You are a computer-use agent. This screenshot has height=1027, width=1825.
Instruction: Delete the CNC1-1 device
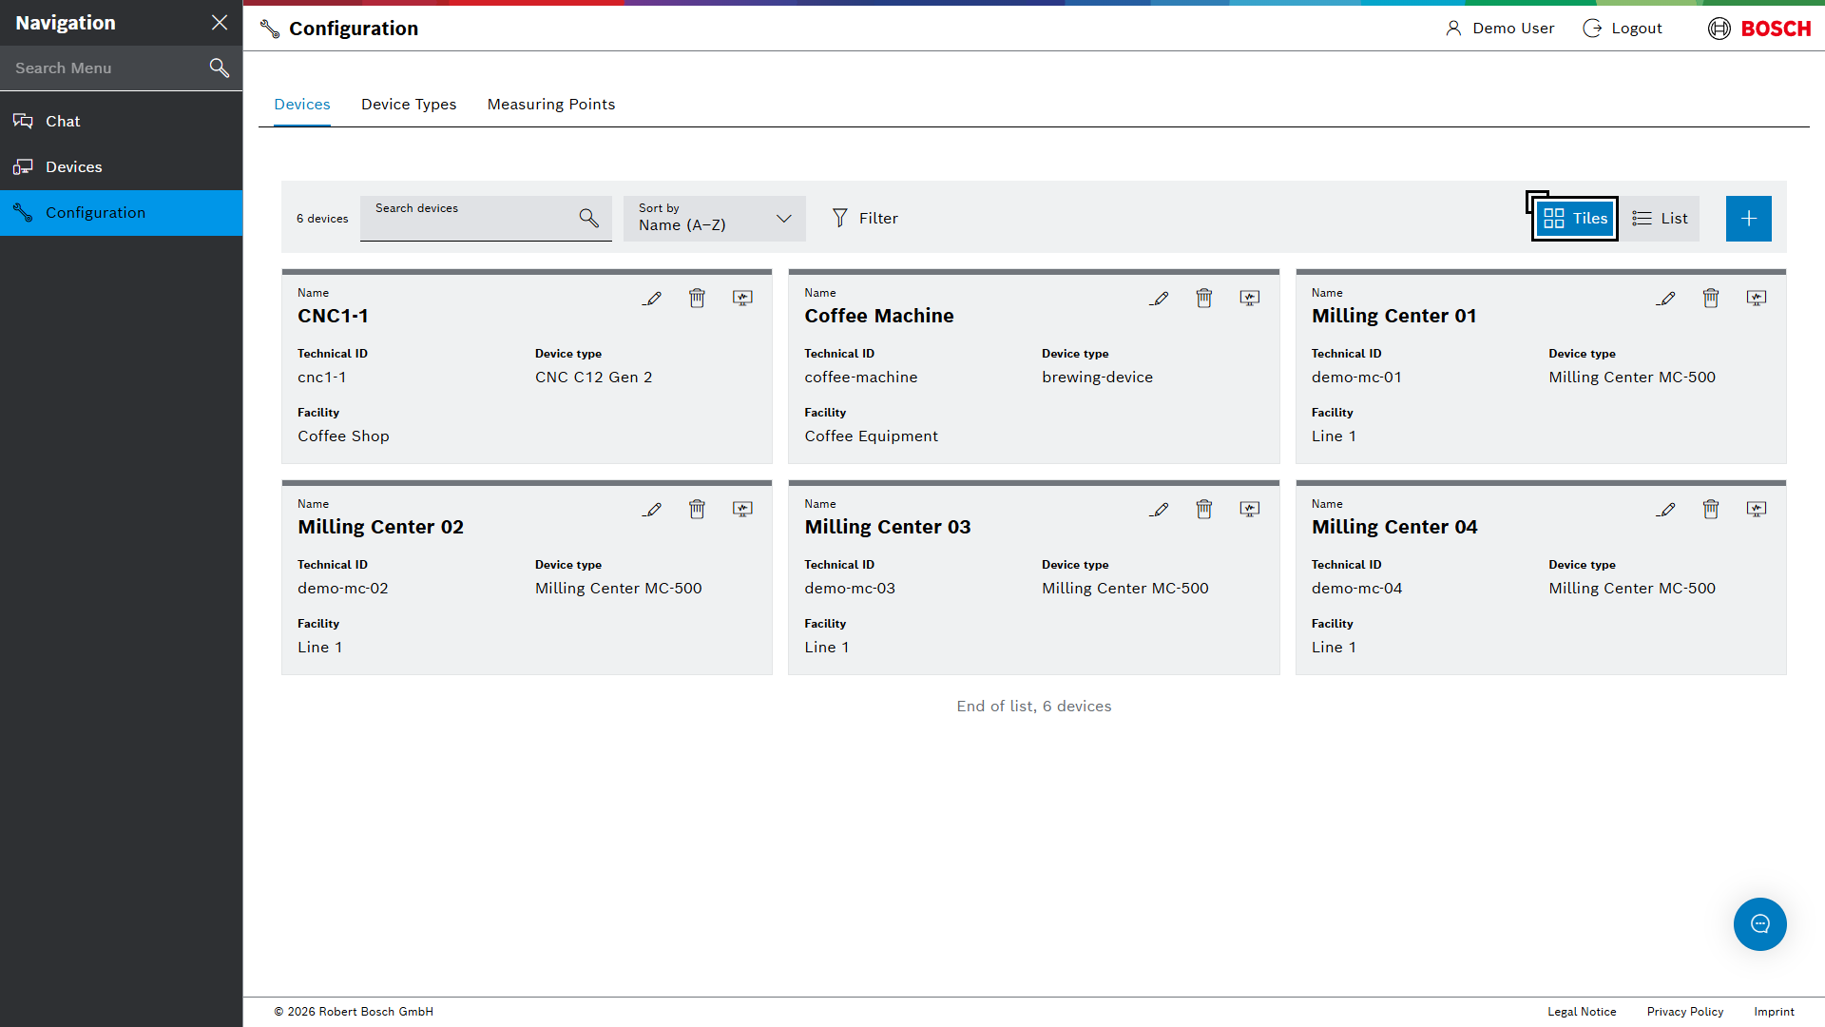point(698,299)
